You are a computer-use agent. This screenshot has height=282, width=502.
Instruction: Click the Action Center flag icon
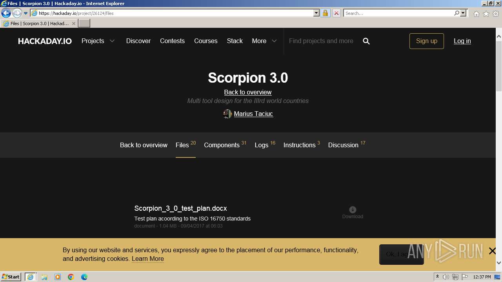pos(465,277)
